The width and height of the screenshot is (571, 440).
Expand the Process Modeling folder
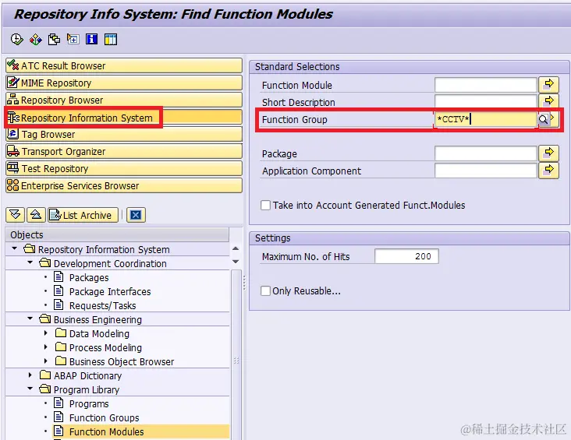(x=45, y=347)
